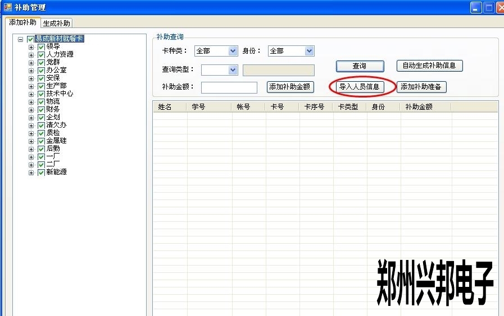The image size is (504, 316).
Task: Expand the 二厂 node
Action: coord(31,165)
